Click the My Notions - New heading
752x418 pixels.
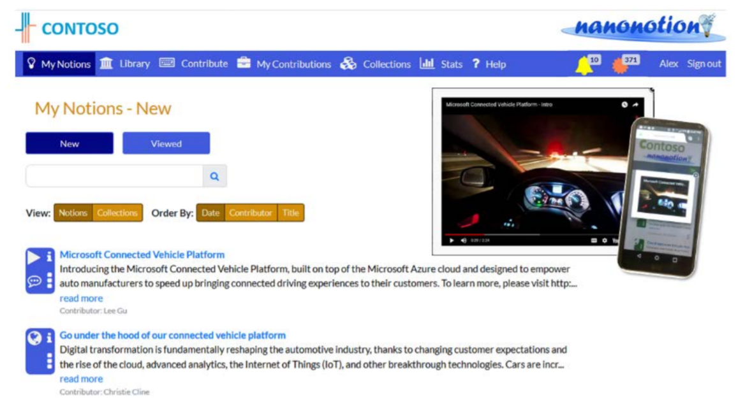click(103, 108)
